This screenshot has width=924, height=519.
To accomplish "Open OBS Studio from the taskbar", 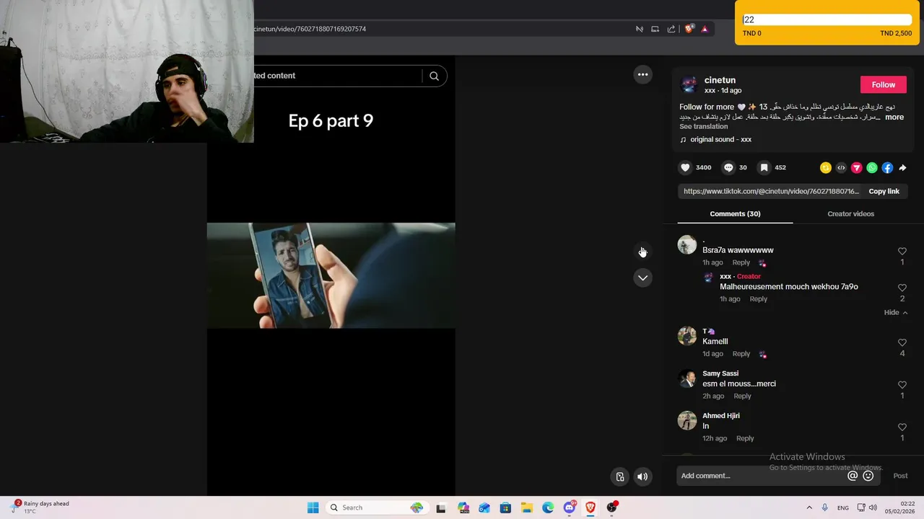I will click(x=612, y=507).
